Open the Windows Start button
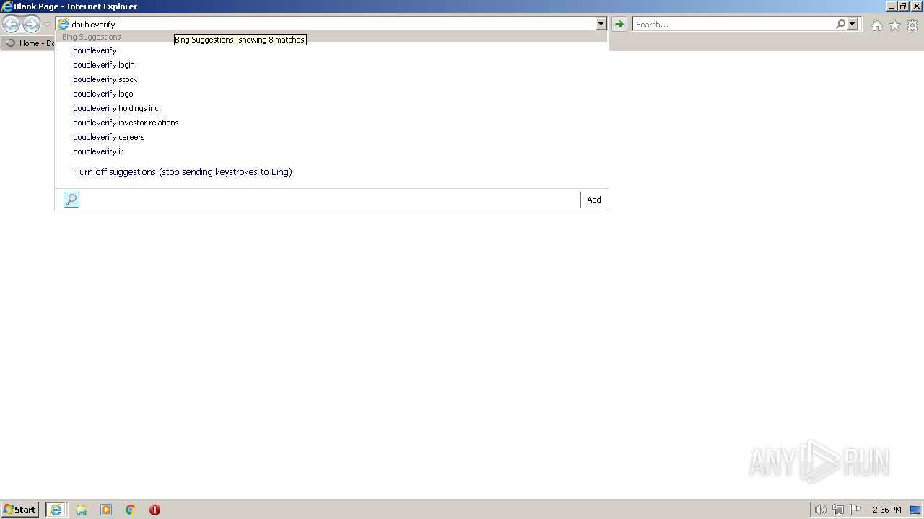Image resolution: width=924 pixels, height=519 pixels. (x=19, y=510)
